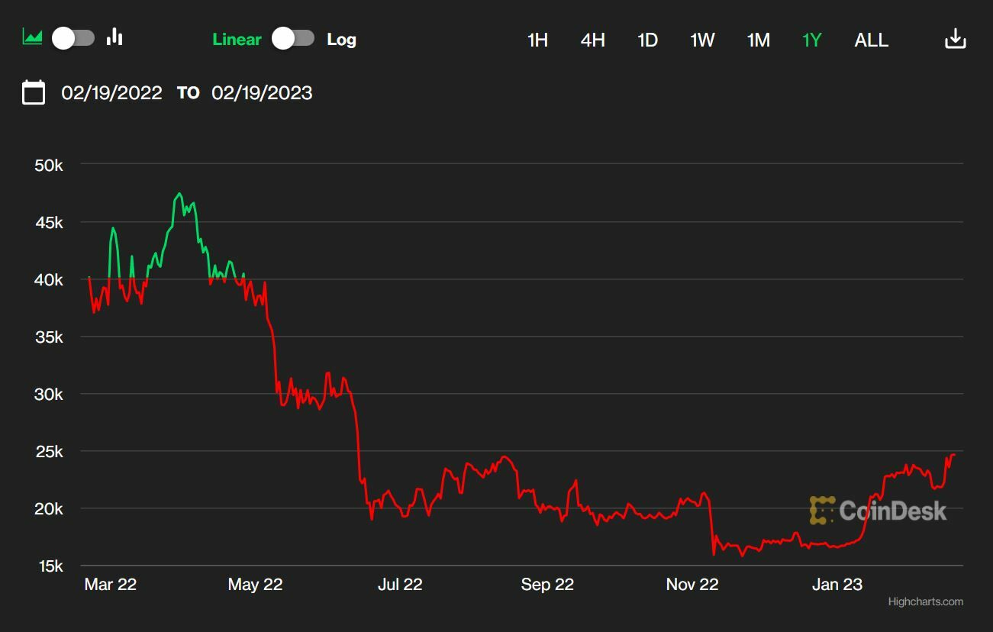Open the Highcharts.com credit link

pyautogui.click(x=925, y=601)
